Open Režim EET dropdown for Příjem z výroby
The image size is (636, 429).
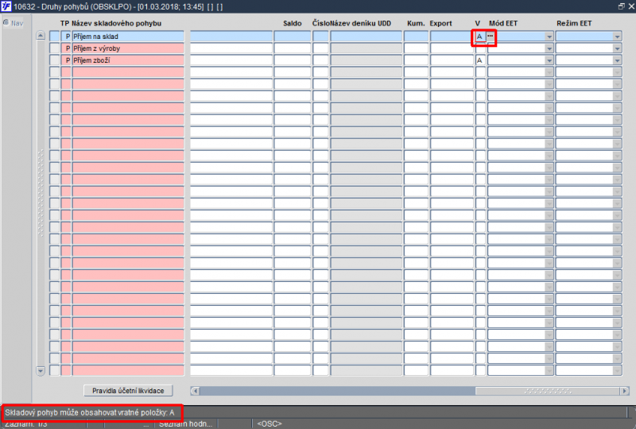(617, 48)
